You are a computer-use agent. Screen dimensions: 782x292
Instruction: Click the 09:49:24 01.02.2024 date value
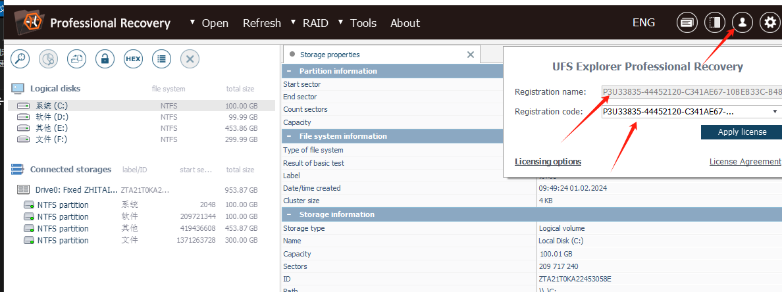(573, 188)
